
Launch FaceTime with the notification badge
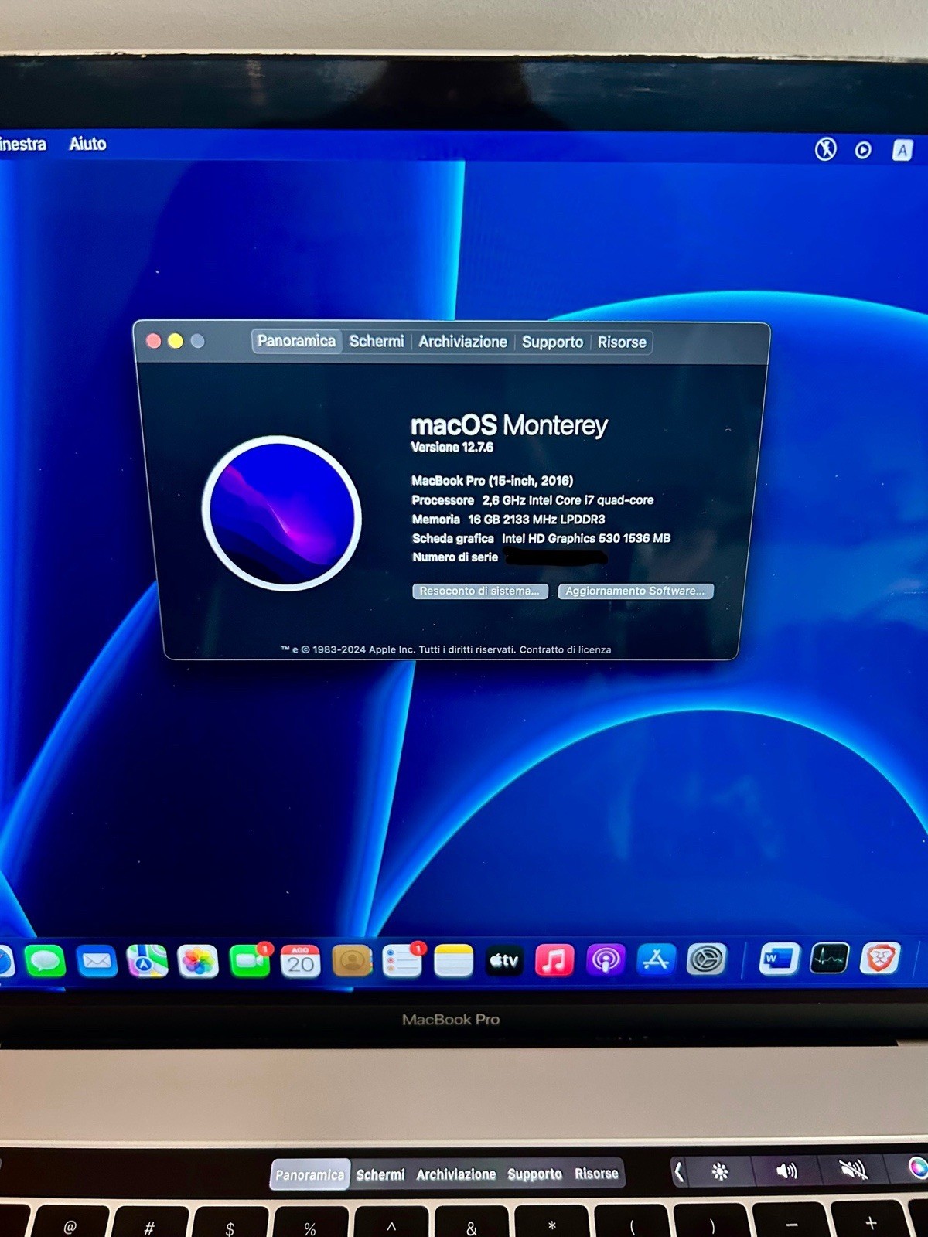tap(250, 960)
